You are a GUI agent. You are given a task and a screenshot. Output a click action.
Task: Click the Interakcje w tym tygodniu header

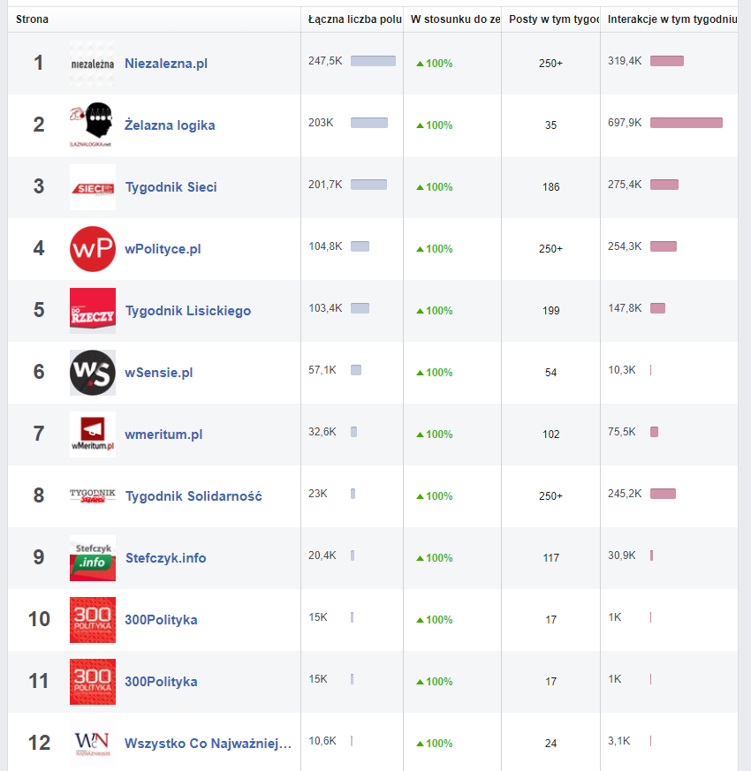[x=672, y=19]
